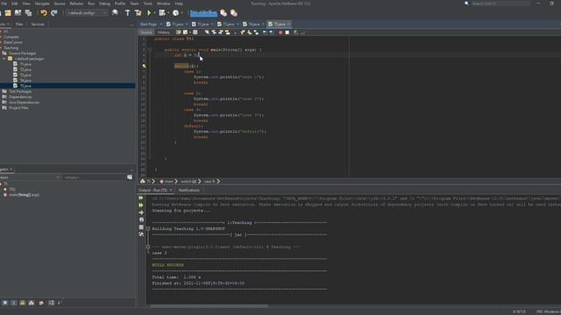Open the Navigate menu
The width and height of the screenshot is (561, 315).
(42, 3)
